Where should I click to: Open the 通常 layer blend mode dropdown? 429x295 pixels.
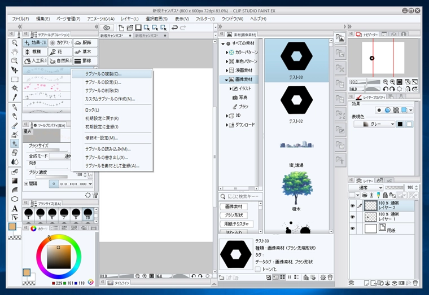click(x=366, y=188)
